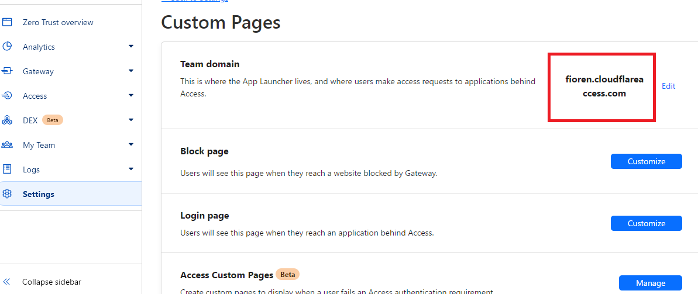The image size is (698, 294).
Task: Open the Analytics section
Action: [39, 47]
